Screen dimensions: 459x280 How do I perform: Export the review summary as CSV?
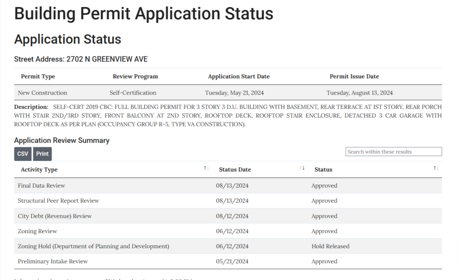coord(22,154)
